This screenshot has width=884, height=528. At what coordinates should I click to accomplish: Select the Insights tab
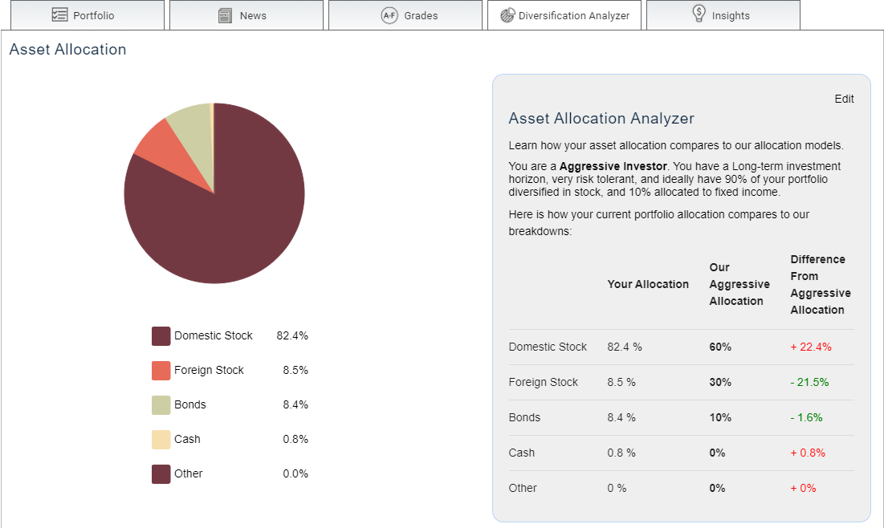tap(723, 15)
